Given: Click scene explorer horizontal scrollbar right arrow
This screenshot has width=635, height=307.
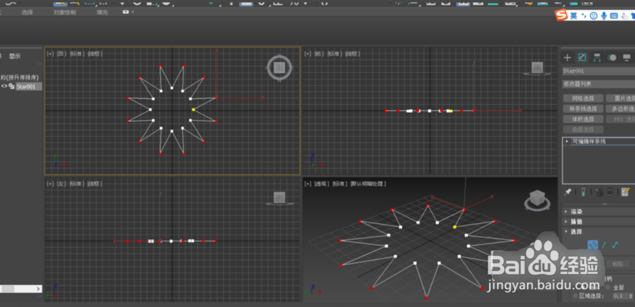Looking at the screenshot, I should pyautogui.click(x=39, y=289).
